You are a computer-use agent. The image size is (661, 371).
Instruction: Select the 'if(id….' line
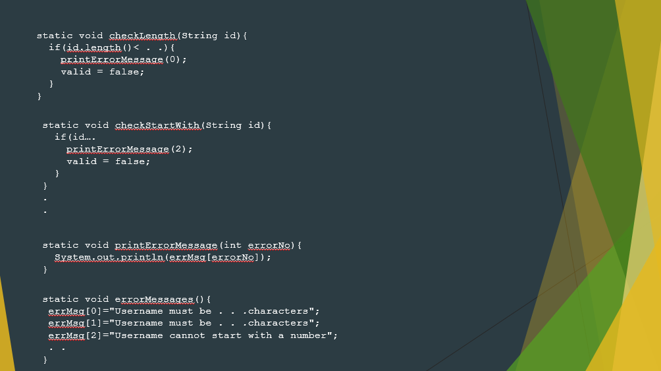75,137
